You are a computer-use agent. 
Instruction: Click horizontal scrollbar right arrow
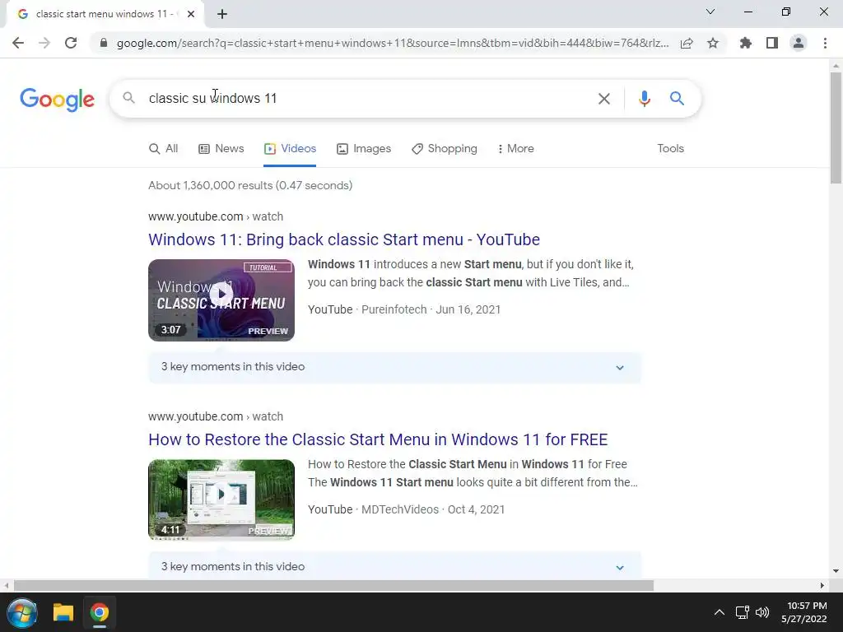(822, 585)
